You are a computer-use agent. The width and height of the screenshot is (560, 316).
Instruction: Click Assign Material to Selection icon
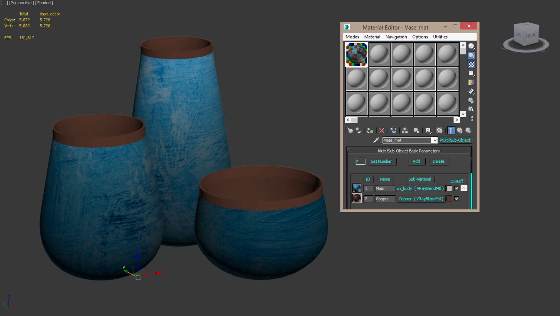[370, 130]
